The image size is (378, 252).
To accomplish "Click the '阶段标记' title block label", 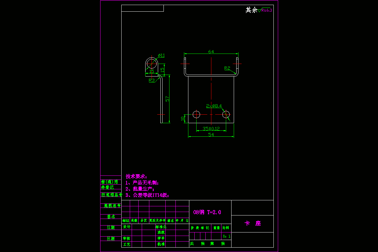I will pos(200,227).
